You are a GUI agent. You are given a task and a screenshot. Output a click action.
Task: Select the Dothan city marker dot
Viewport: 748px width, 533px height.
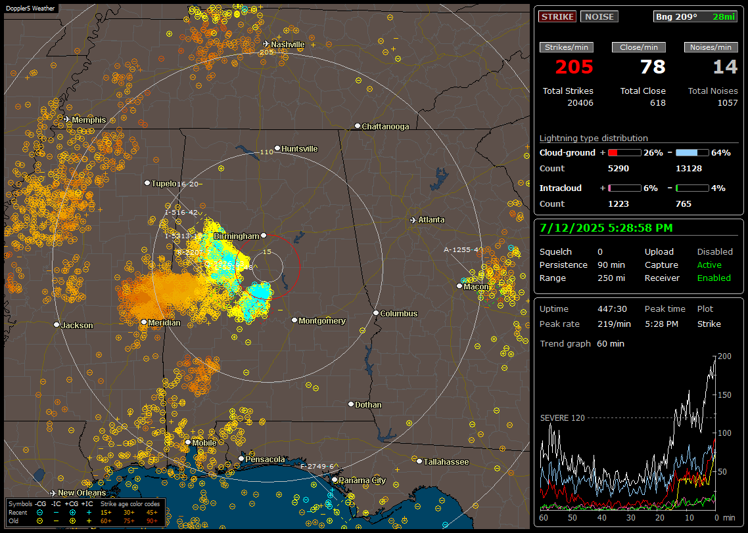tap(351, 404)
